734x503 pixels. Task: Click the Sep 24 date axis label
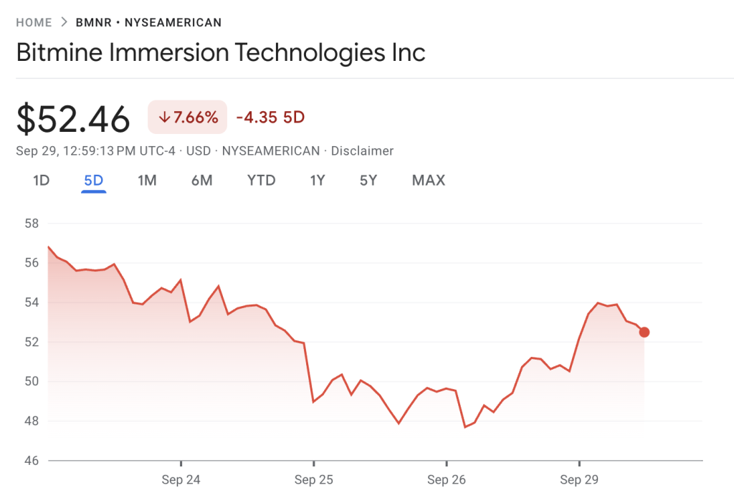tap(181, 480)
